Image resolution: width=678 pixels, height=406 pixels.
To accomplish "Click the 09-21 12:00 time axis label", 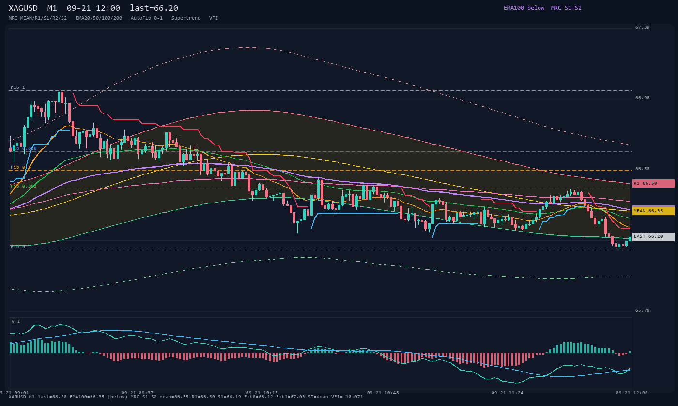I will click(x=632, y=393).
